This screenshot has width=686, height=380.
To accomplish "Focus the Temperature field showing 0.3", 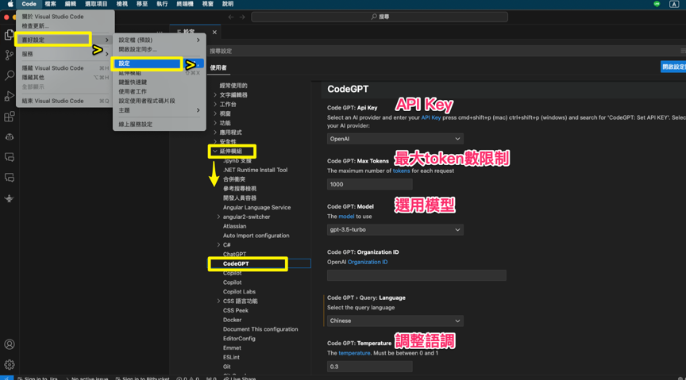I will pos(370,367).
